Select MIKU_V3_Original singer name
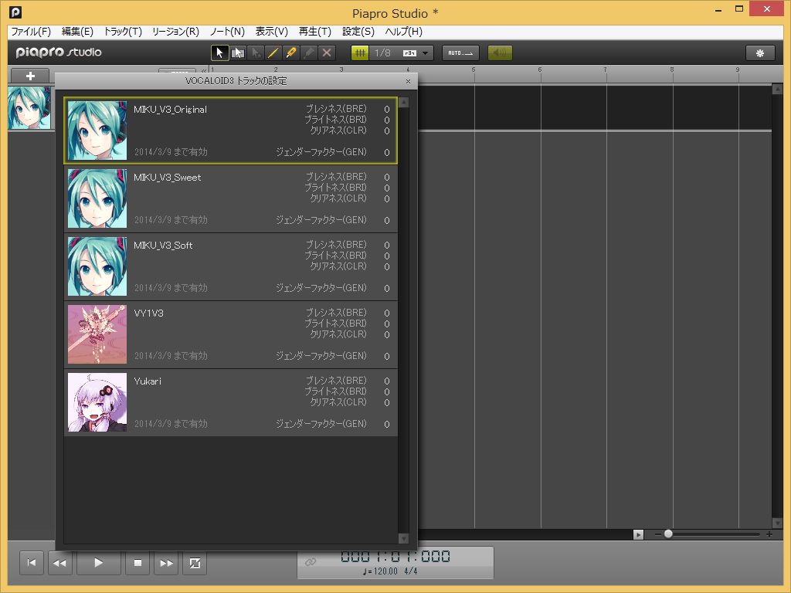The height and width of the screenshot is (593, 791). click(x=170, y=110)
